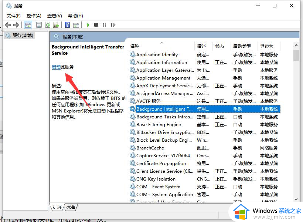Open the Properties toolbar icon
The height and width of the screenshot is (222, 303).
[x=39, y=25]
